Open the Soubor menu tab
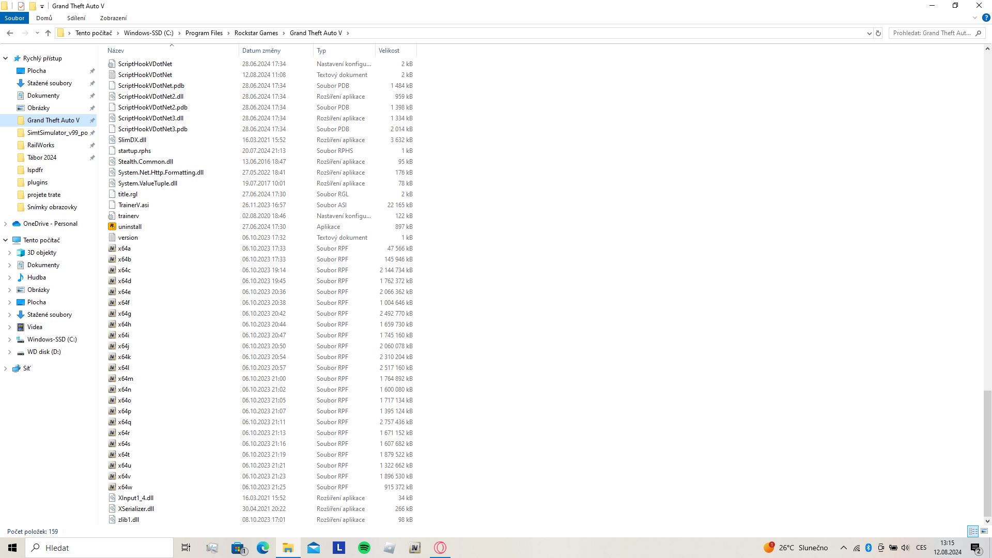The width and height of the screenshot is (992, 558). 14,18
